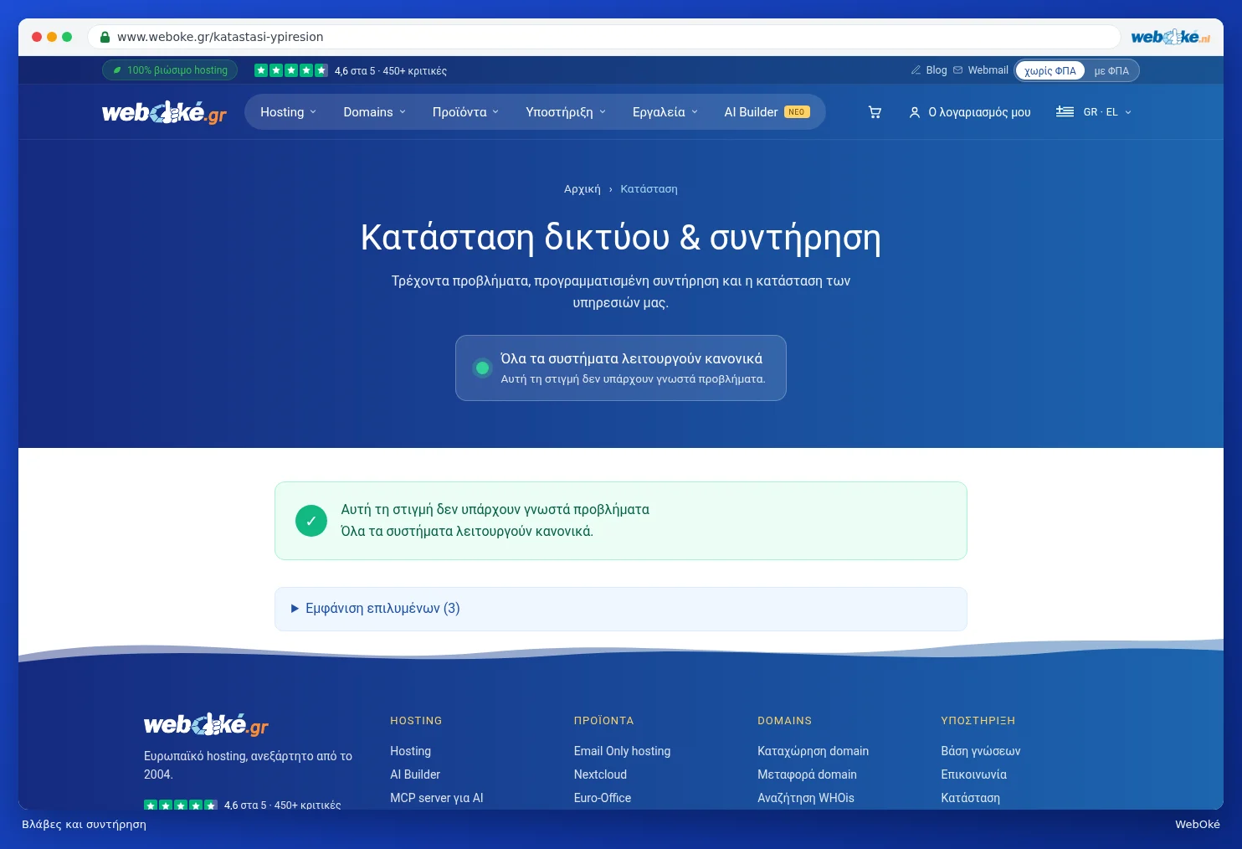Open the Blog link

(929, 70)
